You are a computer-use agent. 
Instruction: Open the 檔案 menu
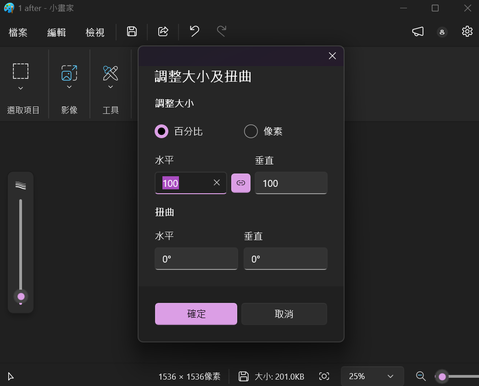coord(18,32)
